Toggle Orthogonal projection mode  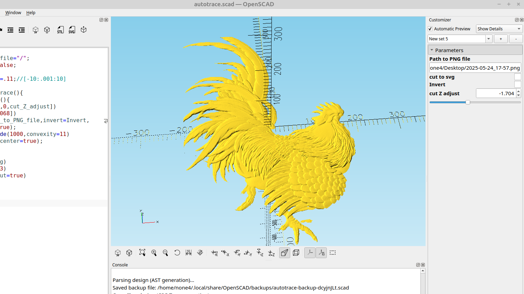pyautogui.click(x=296, y=253)
